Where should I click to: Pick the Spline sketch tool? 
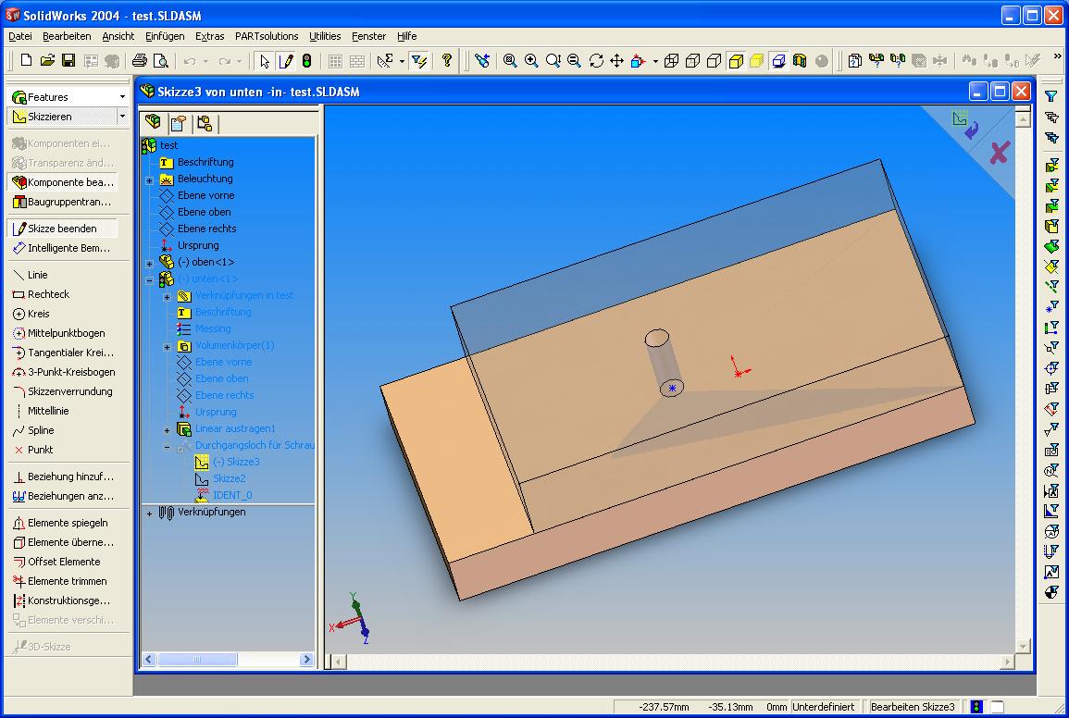(x=40, y=430)
